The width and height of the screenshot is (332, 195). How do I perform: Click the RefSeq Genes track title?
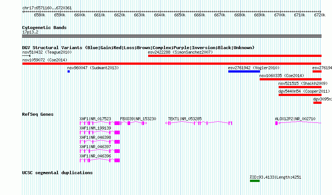point(38,114)
